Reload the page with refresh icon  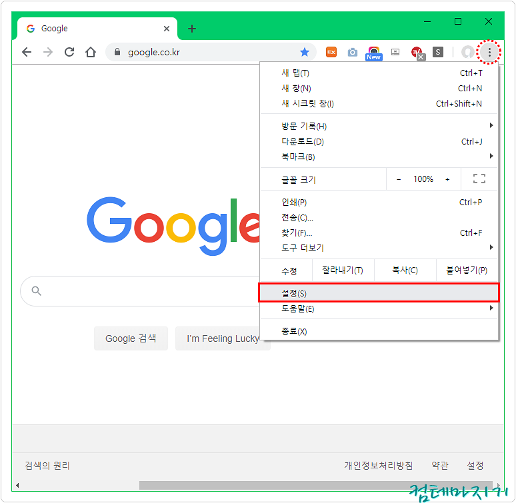(x=69, y=52)
